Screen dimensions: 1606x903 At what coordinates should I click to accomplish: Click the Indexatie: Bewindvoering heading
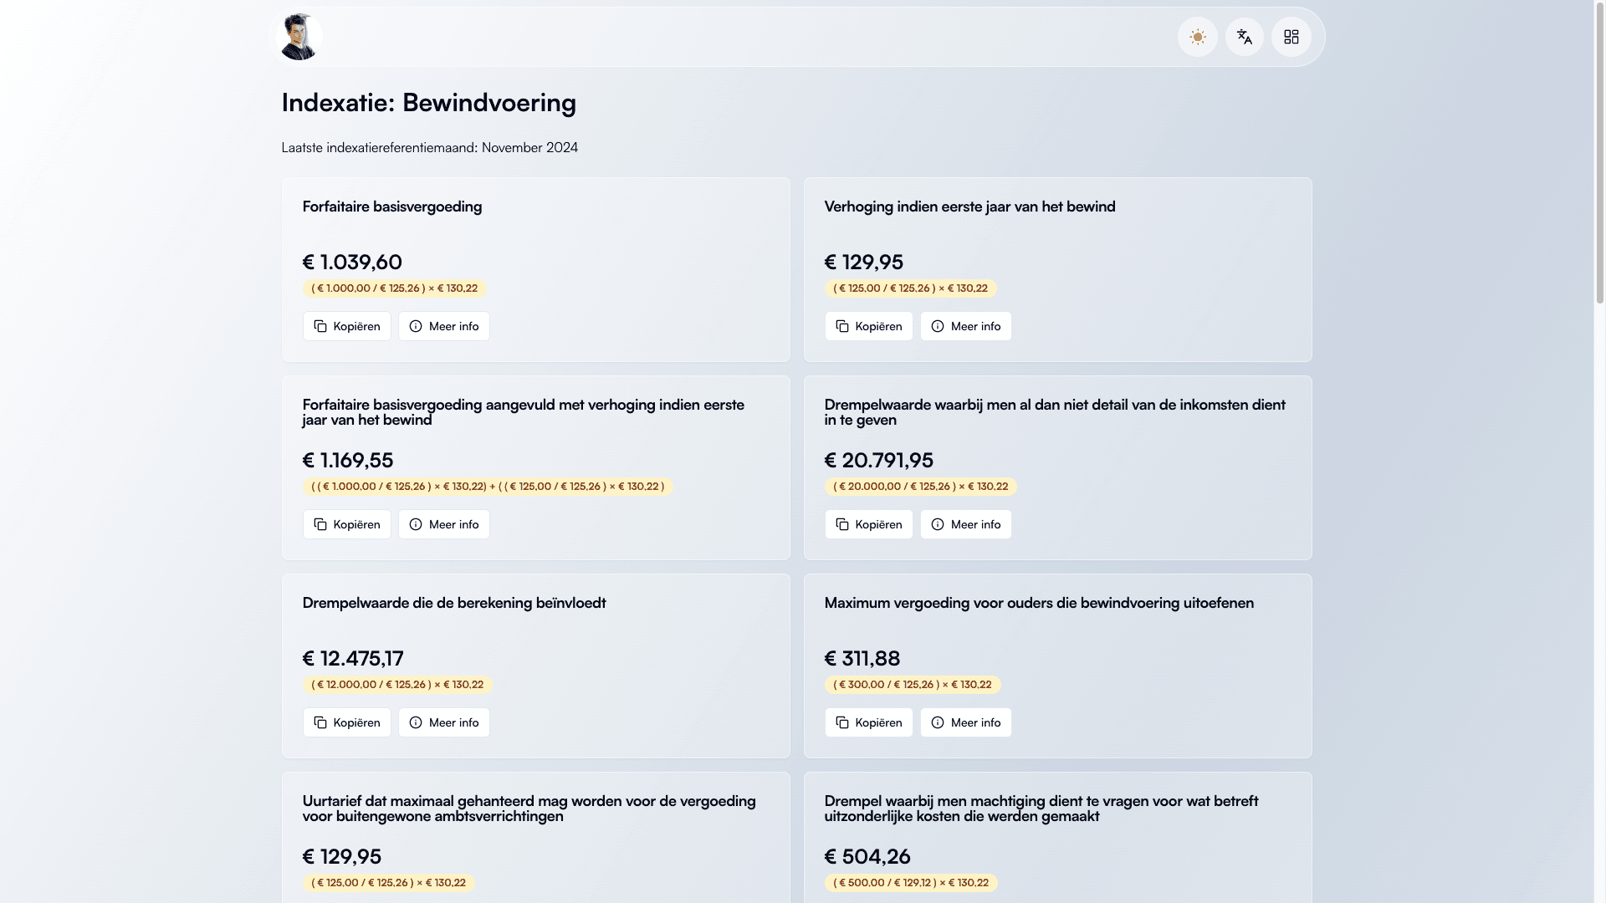click(x=428, y=103)
